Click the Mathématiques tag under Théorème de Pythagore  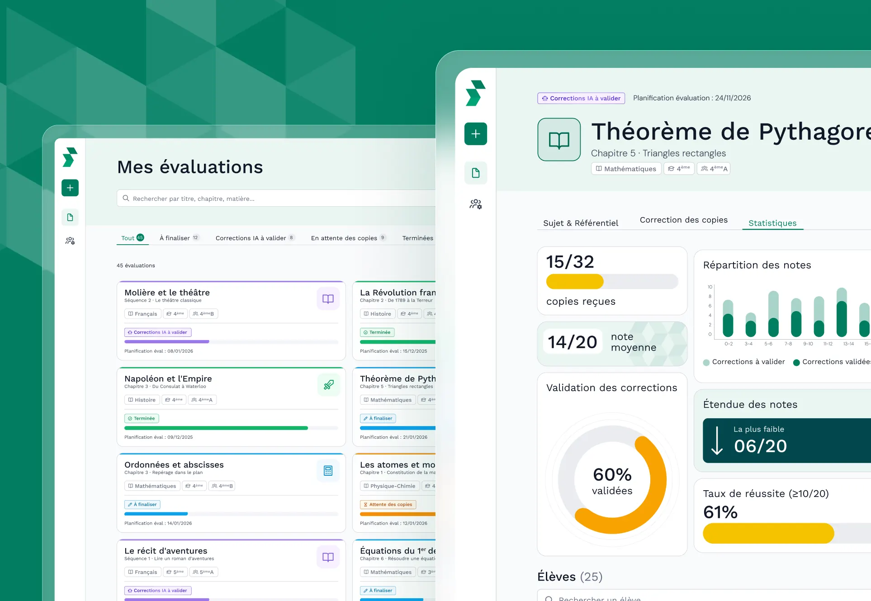626,169
